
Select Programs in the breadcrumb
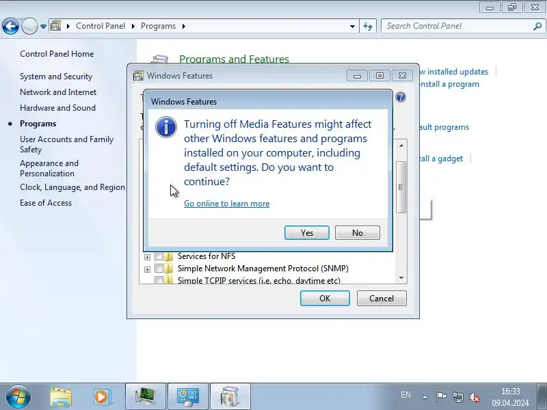tap(158, 26)
